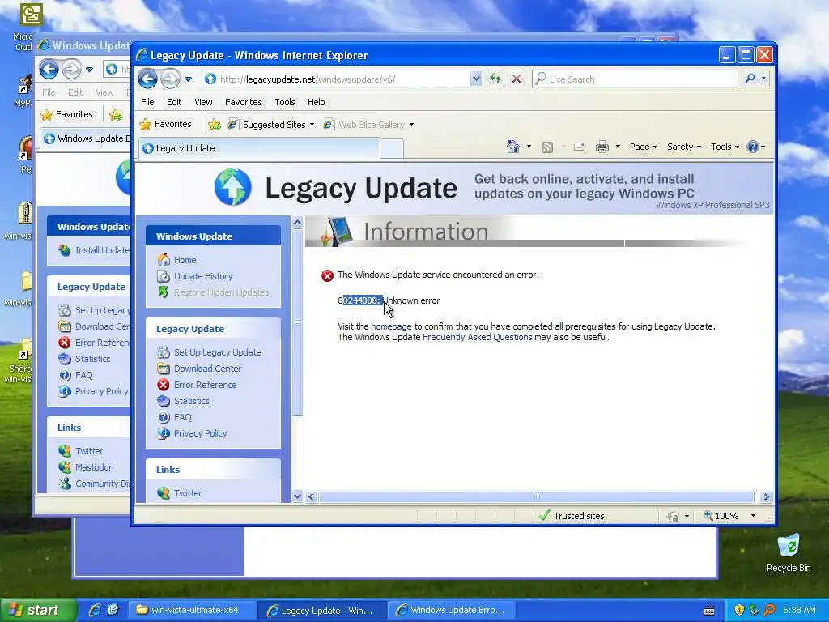Open Error Reference link

pyautogui.click(x=205, y=385)
